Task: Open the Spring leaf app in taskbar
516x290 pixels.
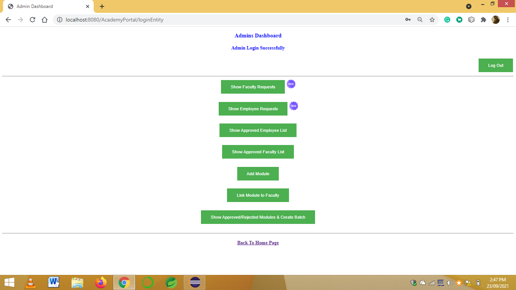Action: coord(171,282)
